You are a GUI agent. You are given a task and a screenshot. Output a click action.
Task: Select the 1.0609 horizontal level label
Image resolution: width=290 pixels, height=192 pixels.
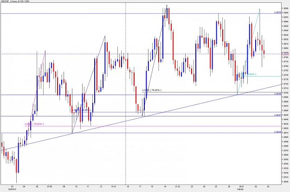point(277,132)
